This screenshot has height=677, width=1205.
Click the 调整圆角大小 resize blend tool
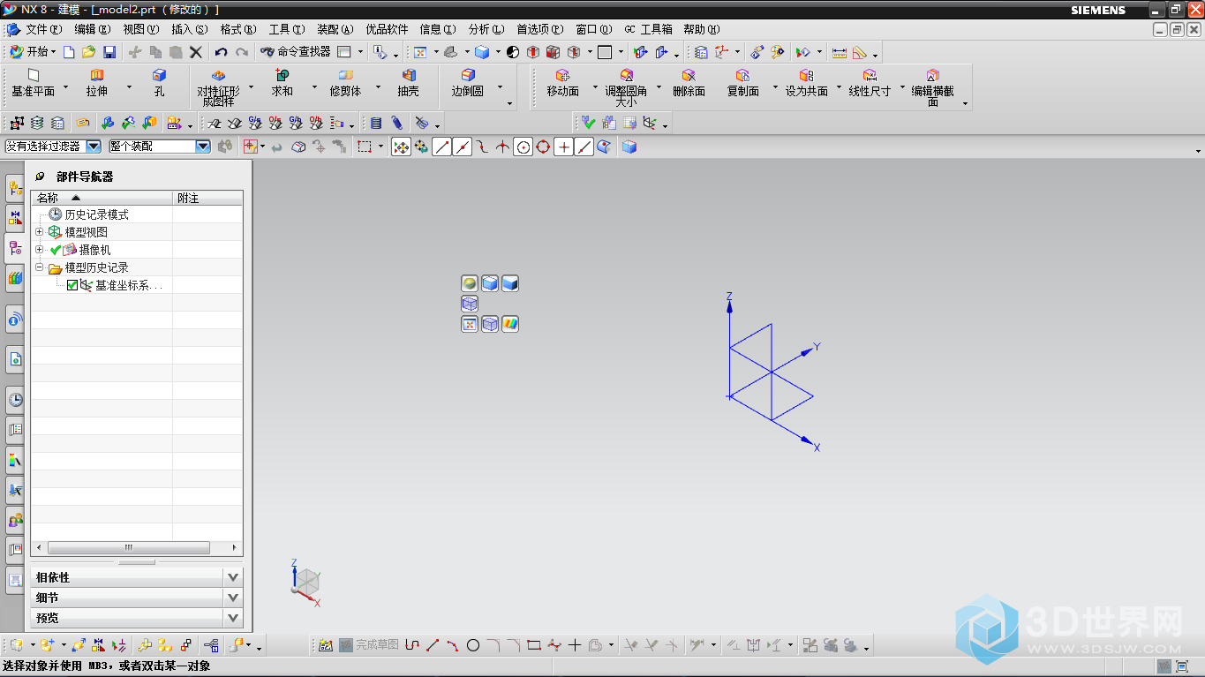coord(626,87)
